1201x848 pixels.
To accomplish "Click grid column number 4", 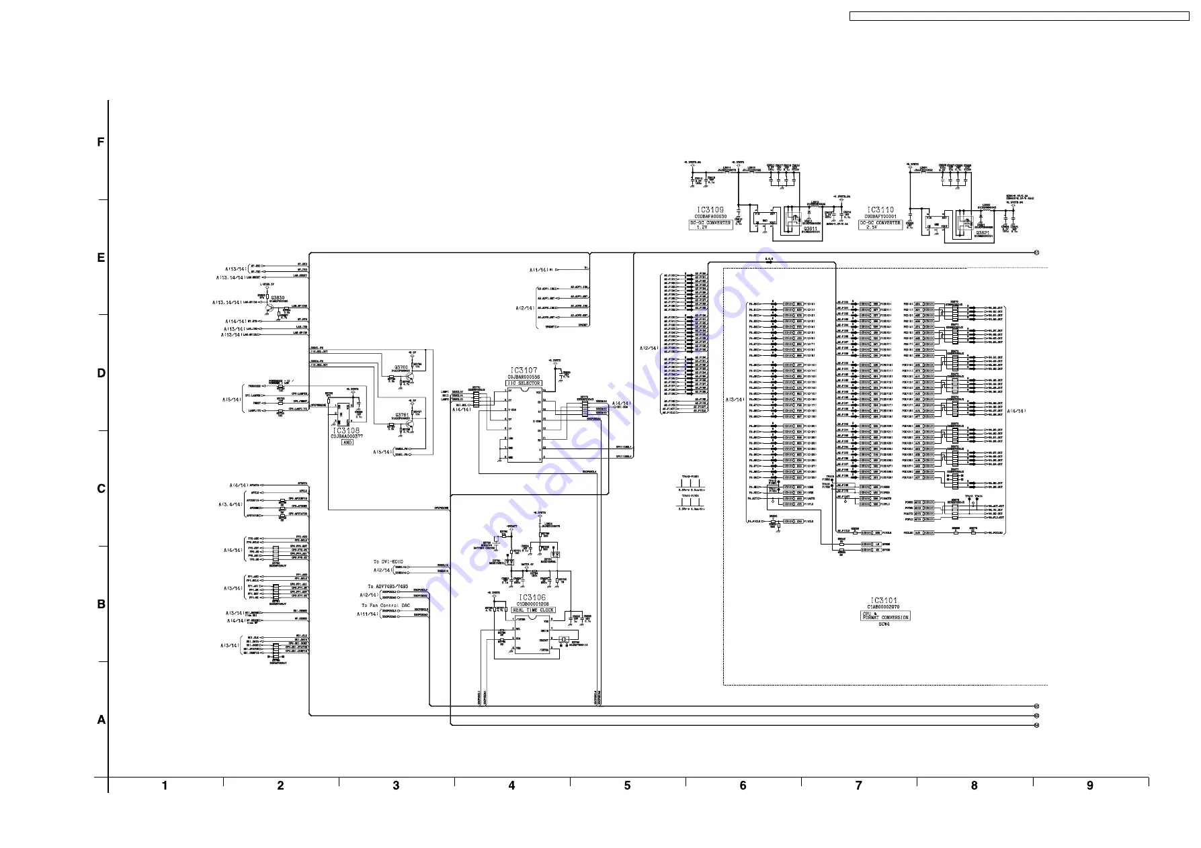I will 511,786.
